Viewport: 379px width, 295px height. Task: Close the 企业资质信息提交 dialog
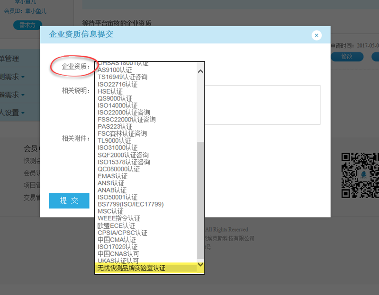click(x=316, y=35)
